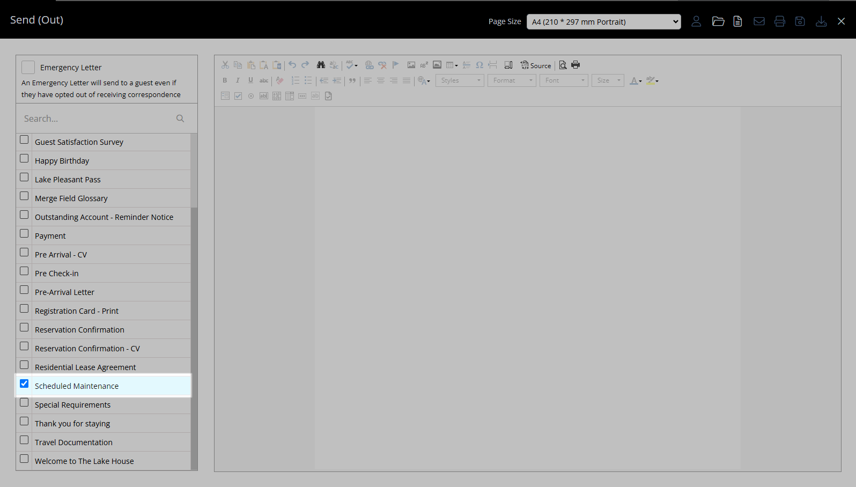Click the download icon in header
856x487 pixels.
[x=821, y=21]
